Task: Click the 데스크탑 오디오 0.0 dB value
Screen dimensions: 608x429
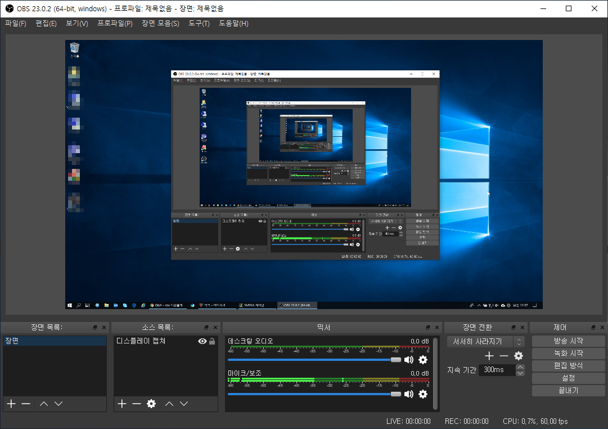Action: [420, 341]
